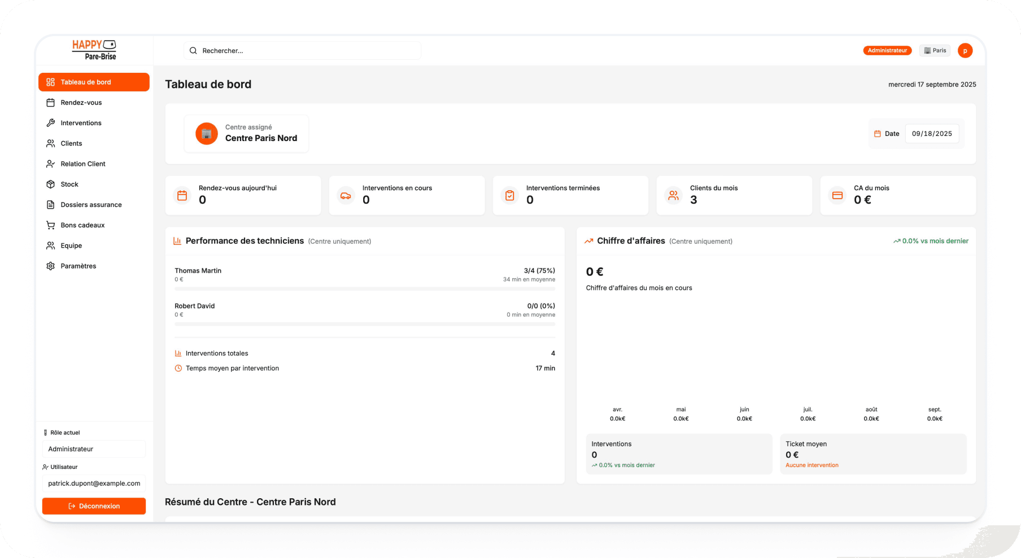Click the car icon in Interventions en cours
This screenshot has width=1021, height=558.
point(346,196)
